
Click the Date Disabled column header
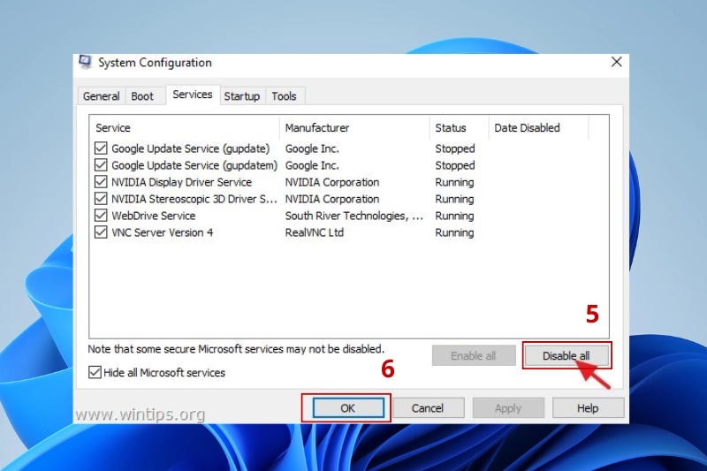point(539,127)
